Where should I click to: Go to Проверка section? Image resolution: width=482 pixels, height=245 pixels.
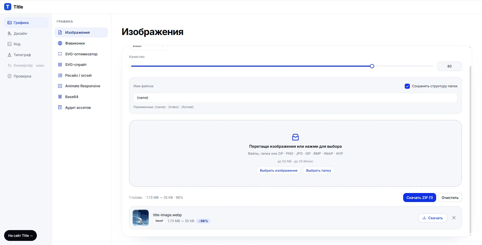tap(26, 76)
